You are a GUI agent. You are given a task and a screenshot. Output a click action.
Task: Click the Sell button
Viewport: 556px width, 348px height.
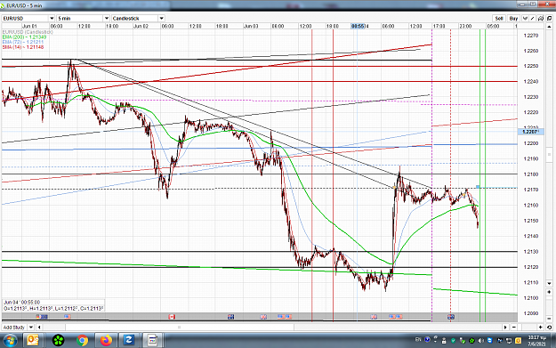coord(499,18)
